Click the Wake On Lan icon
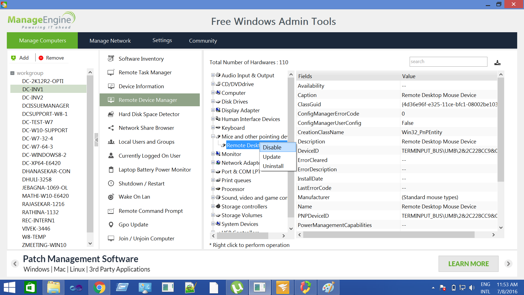The width and height of the screenshot is (524, 295). pyautogui.click(x=111, y=197)
